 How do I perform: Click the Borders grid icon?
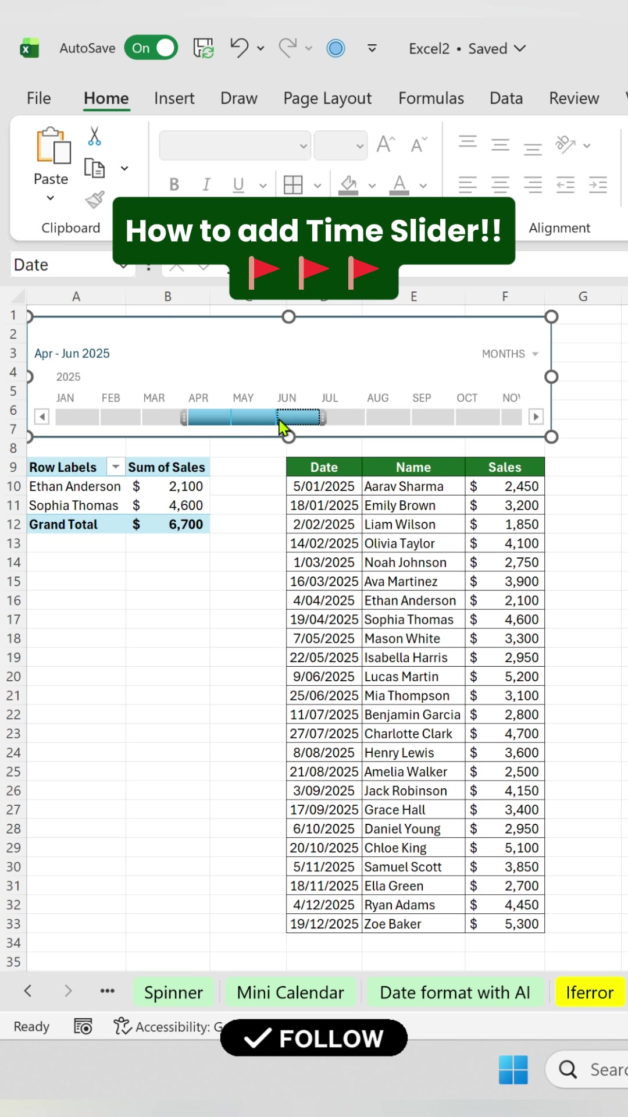tap(293, 185)
